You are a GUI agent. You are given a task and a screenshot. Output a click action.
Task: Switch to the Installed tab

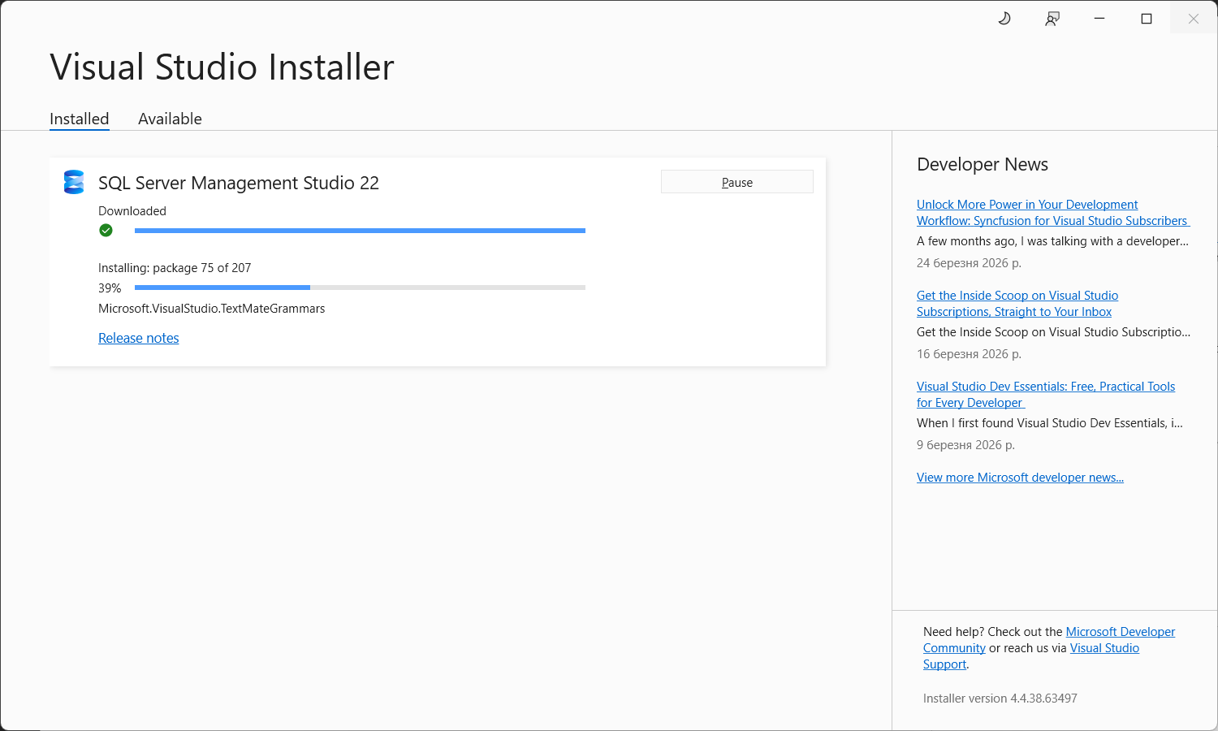point(79,119)
